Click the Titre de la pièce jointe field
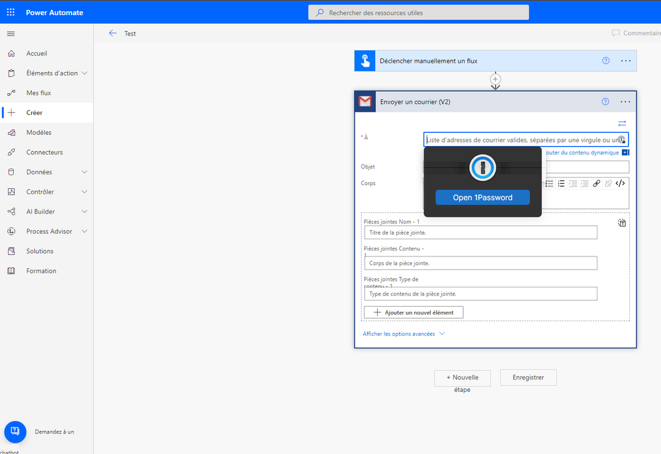 (480, 233)
